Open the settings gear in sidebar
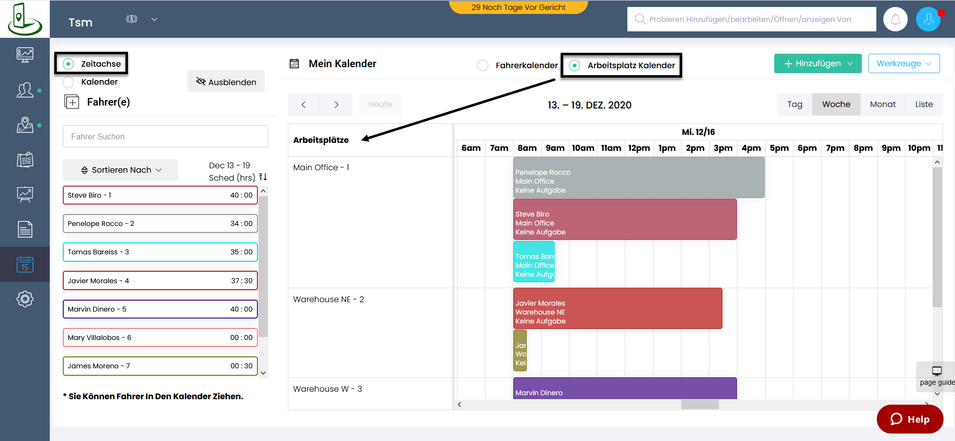 click(25, 299)
